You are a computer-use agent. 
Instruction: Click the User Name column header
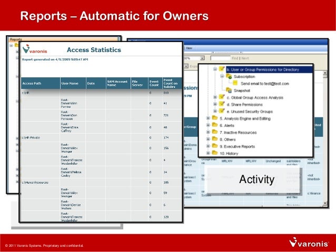73,83
